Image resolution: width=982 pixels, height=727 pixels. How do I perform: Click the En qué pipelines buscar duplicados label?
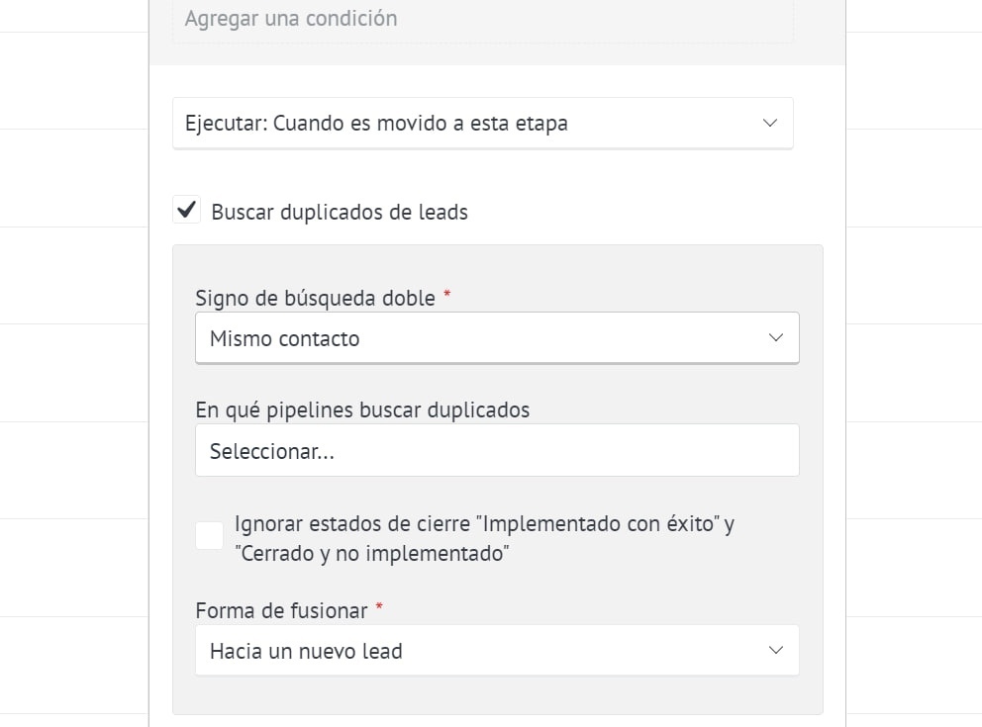[362, 409]
